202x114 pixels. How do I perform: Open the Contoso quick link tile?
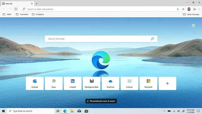click(129, 83)
